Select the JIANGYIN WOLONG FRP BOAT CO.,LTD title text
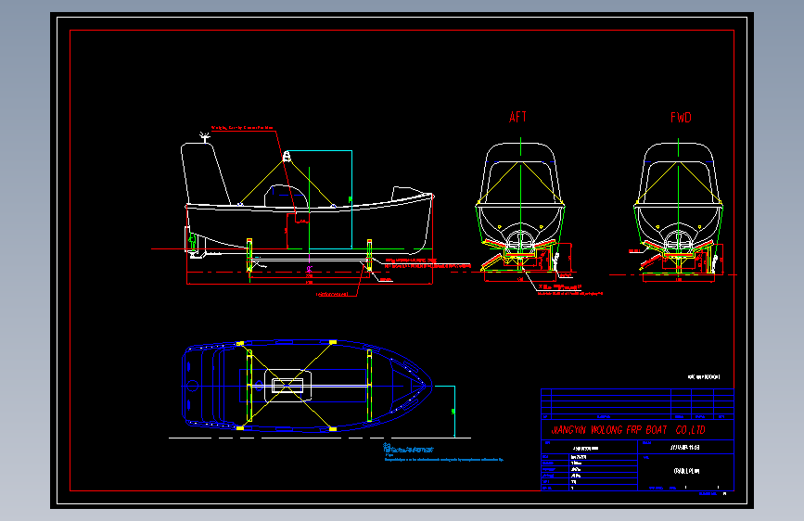Viewport: 804px width, 521px height. point(628,430)
